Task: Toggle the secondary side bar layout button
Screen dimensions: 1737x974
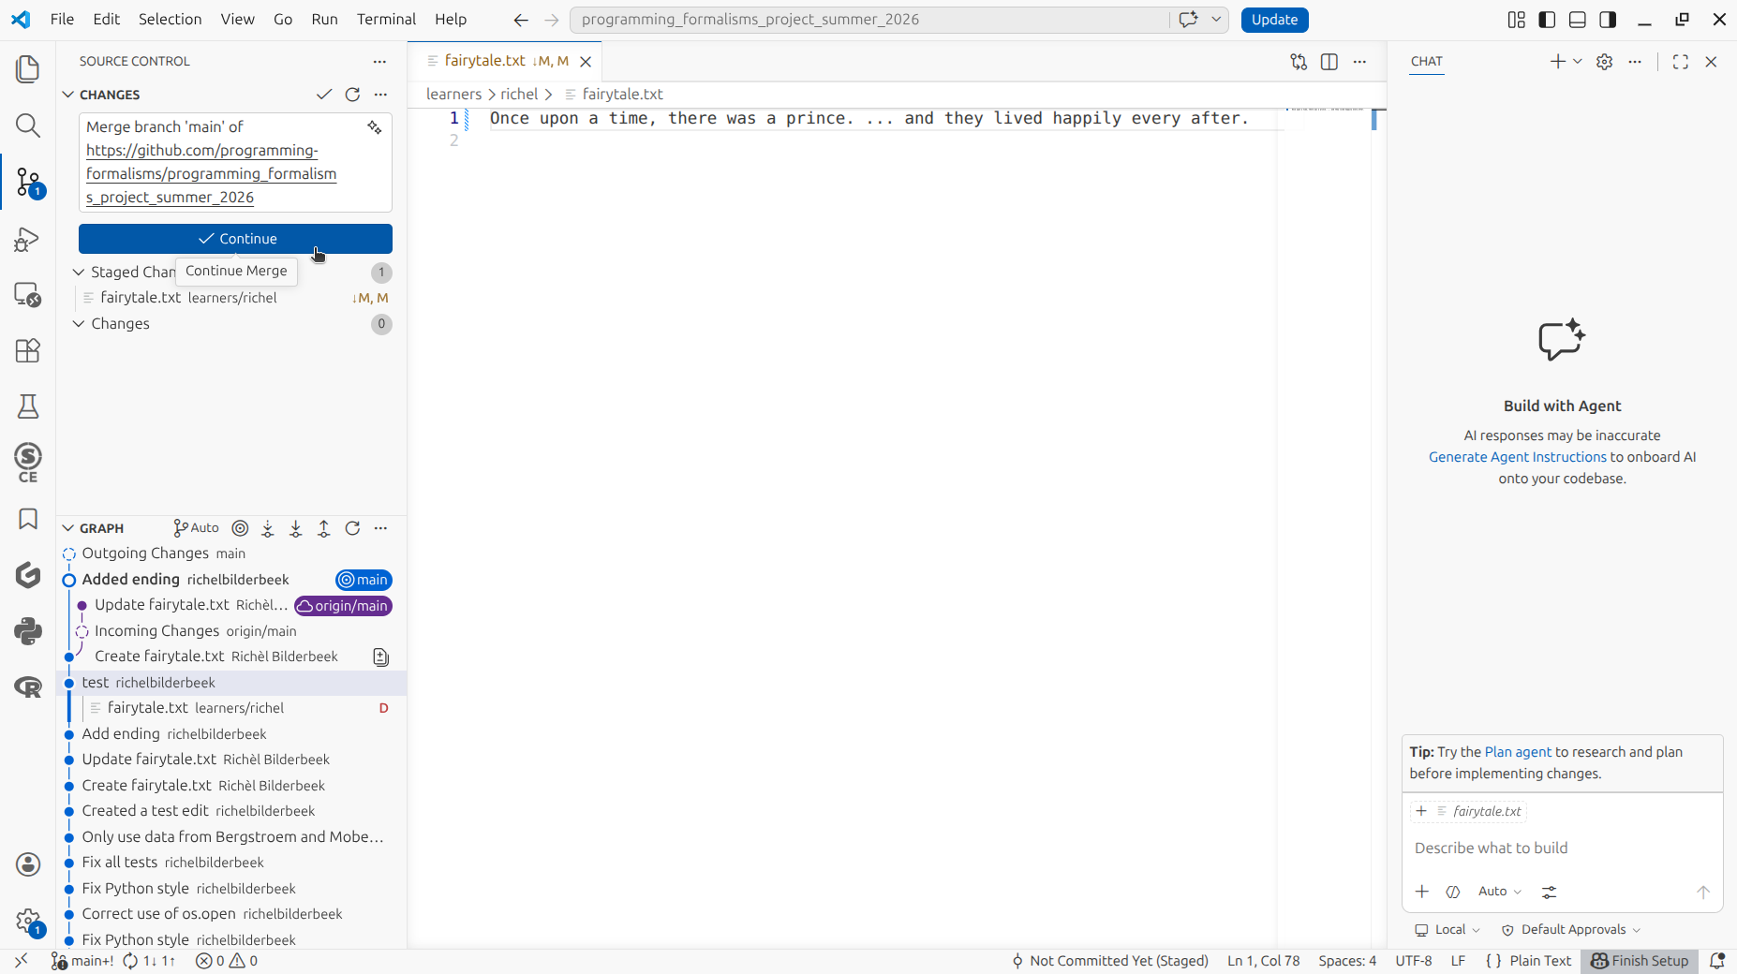Action: point(1609,20)
